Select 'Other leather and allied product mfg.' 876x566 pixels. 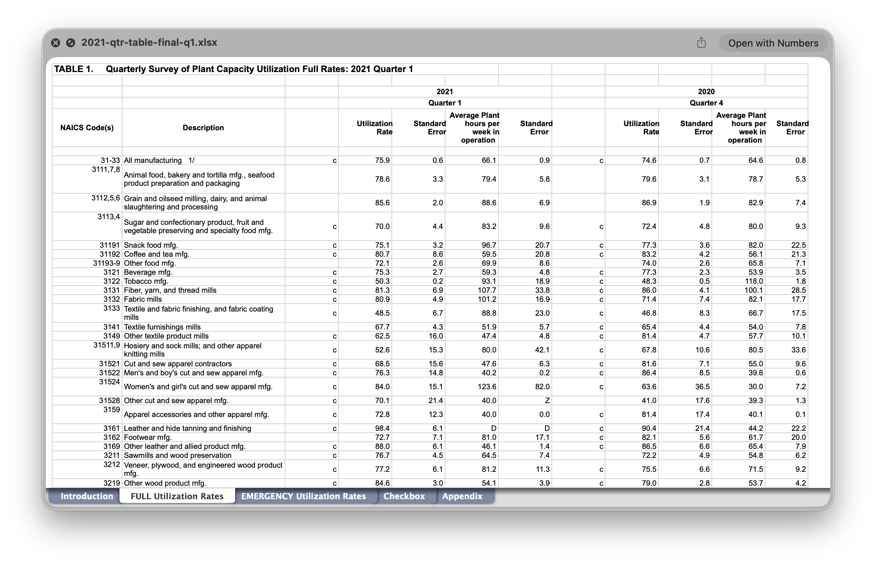(x=203, y=446)
